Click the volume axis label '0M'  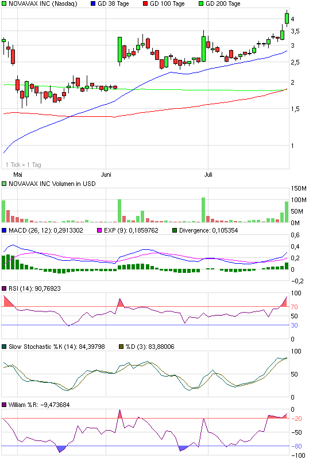pos(295,223)
